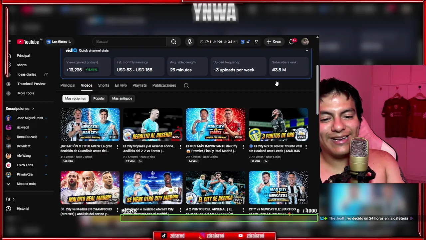Viewport: 426px width, 240px height.
Task: Open Shorts in sidebar
Action: (x=22, y=65)
